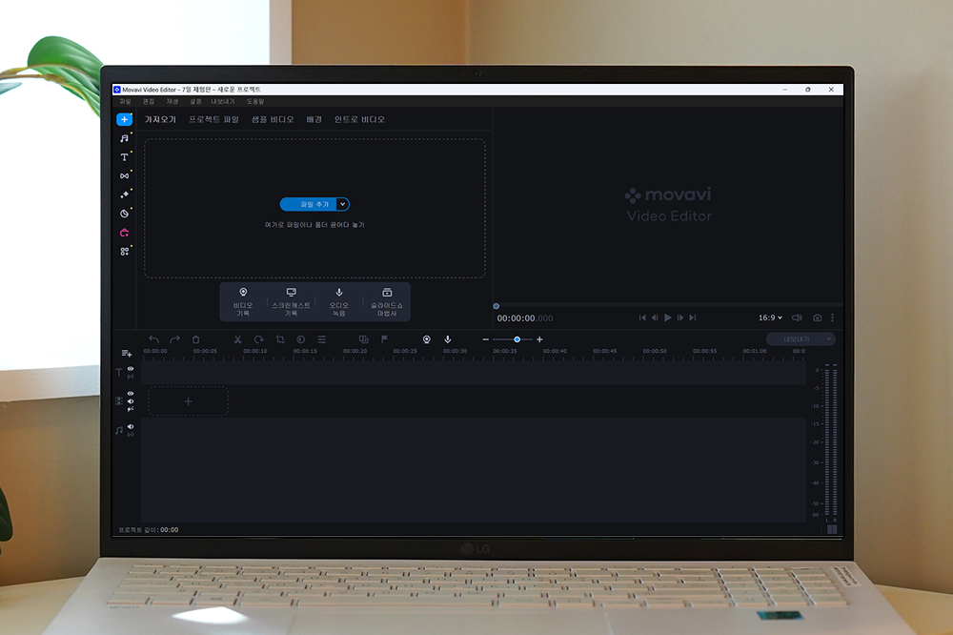Click the microphone voiceover icon in timeline toolbar

(x=447, y=339)
